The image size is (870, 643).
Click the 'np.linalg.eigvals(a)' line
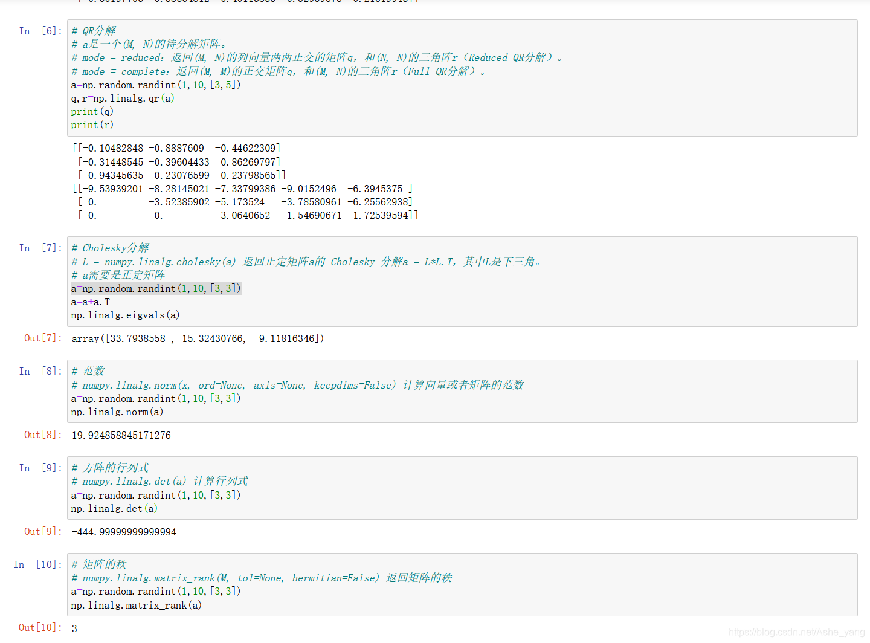(126, 315)
